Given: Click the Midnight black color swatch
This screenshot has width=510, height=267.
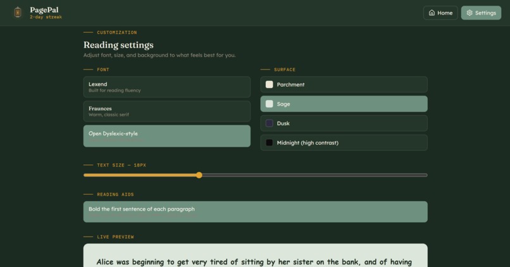Looking at the screenshot, I should (x=270, y=142).
